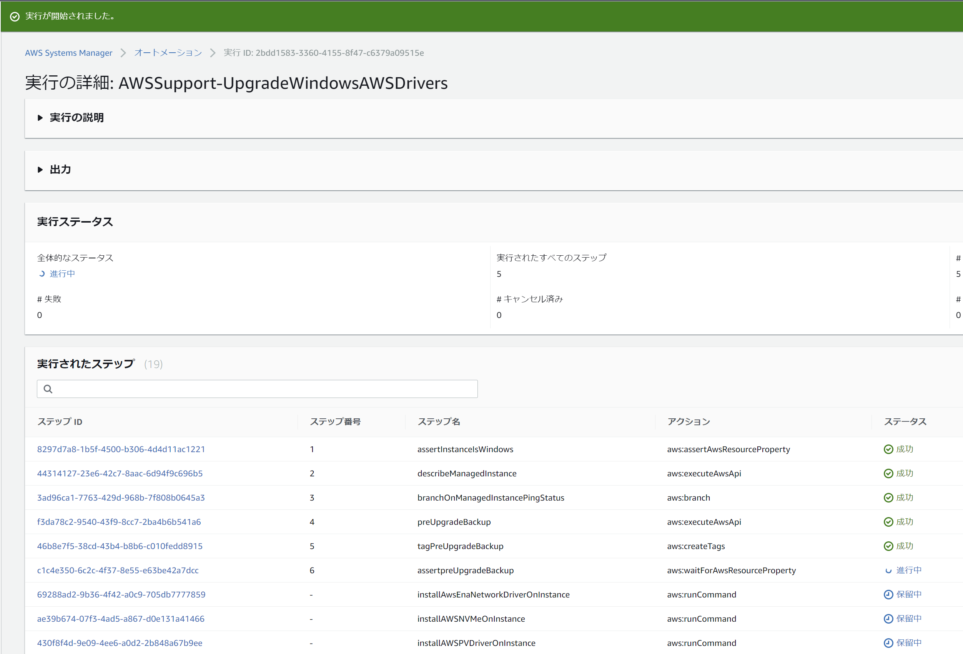This screenshot has height=654, width=963.
Task: Click pending clock icon for installAWSNVMeOnInstance step
Action: point(888,619)
